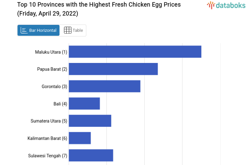249x165 pixels.
Task: Switch to Table view
Action: click(73, 30)
